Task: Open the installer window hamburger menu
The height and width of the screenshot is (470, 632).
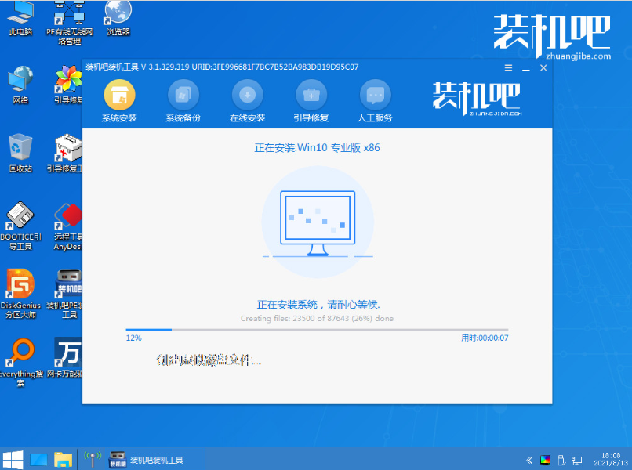Action: (x=508, y=68)
